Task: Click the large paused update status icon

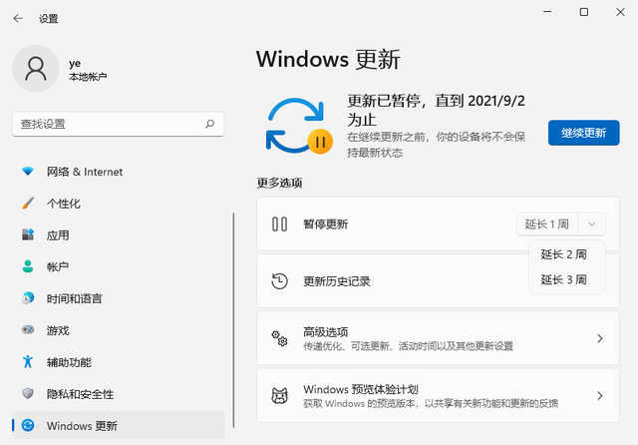Action: coord(299,126)
